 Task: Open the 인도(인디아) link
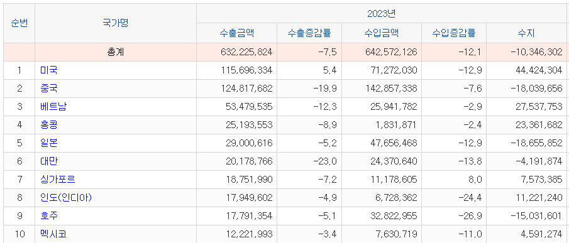click(66, 198)
